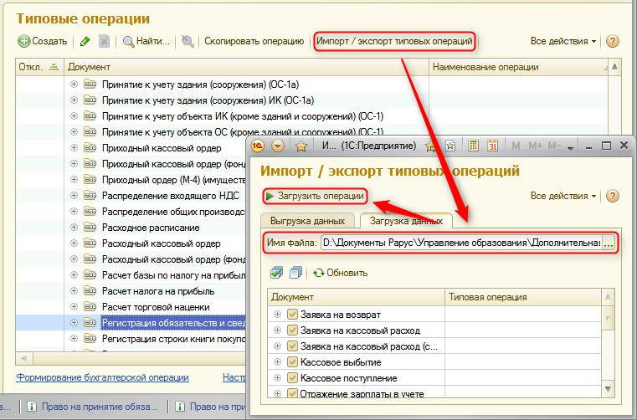Click Импорт / экспорт типовых операций button
The width and height of the screenshot is (637, 420).
click(394, 41)
